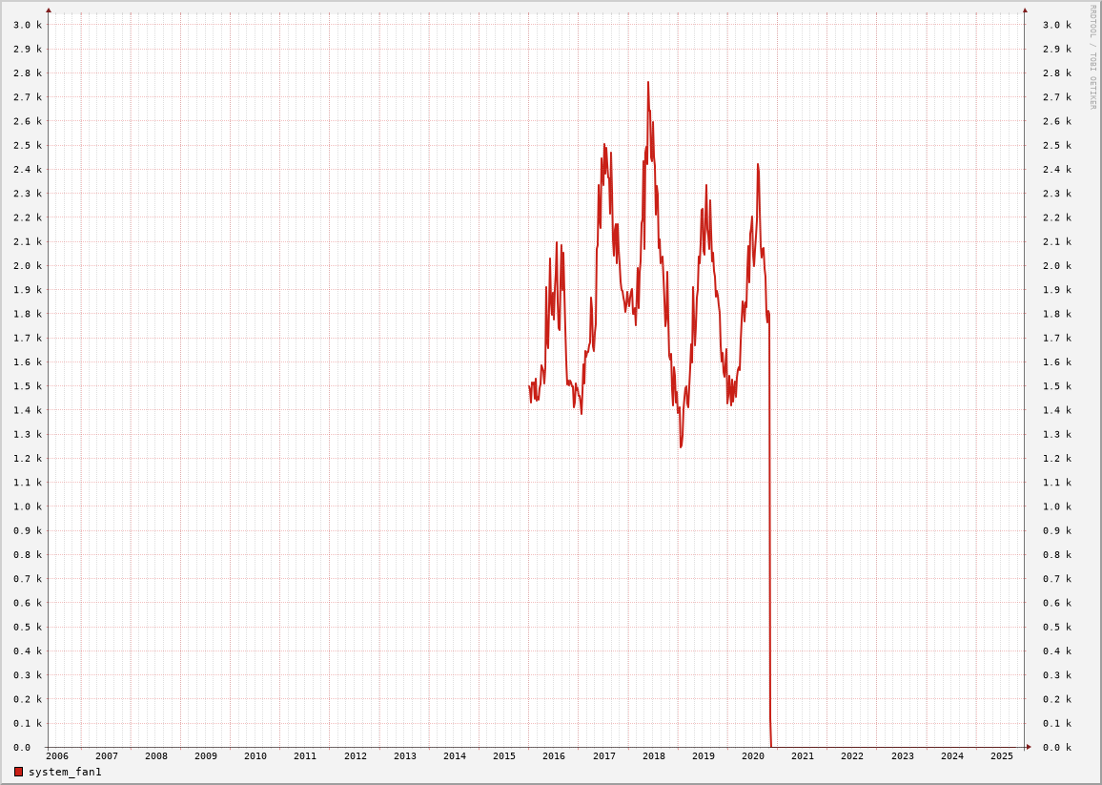
Task: Click the arrow atop the right y-axis
Action: coord(1025,10)
